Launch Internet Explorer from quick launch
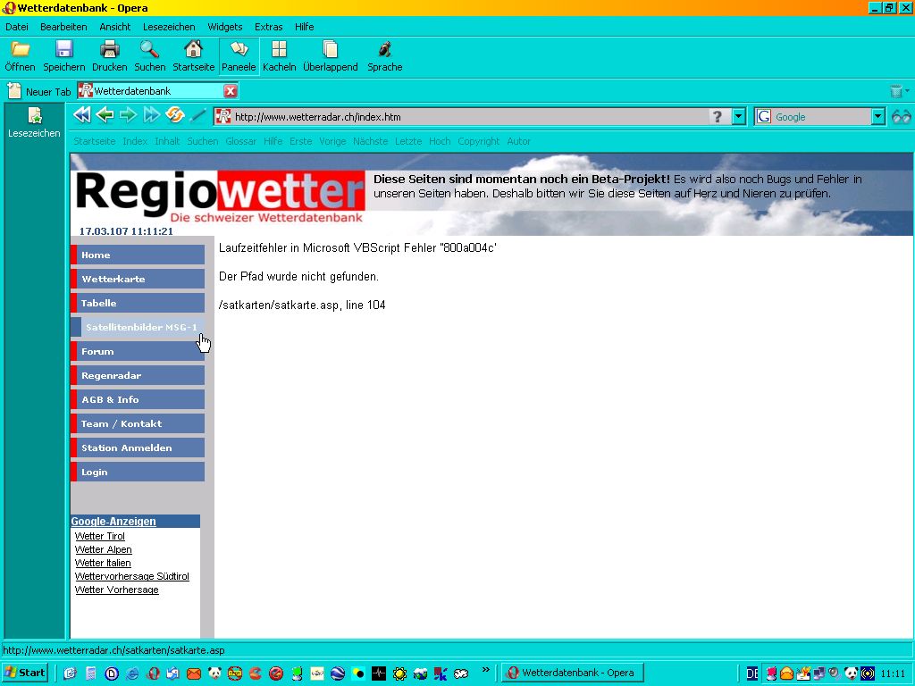 coord(132,673)
